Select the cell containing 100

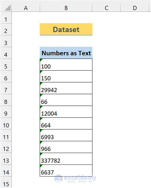[66, 65]
